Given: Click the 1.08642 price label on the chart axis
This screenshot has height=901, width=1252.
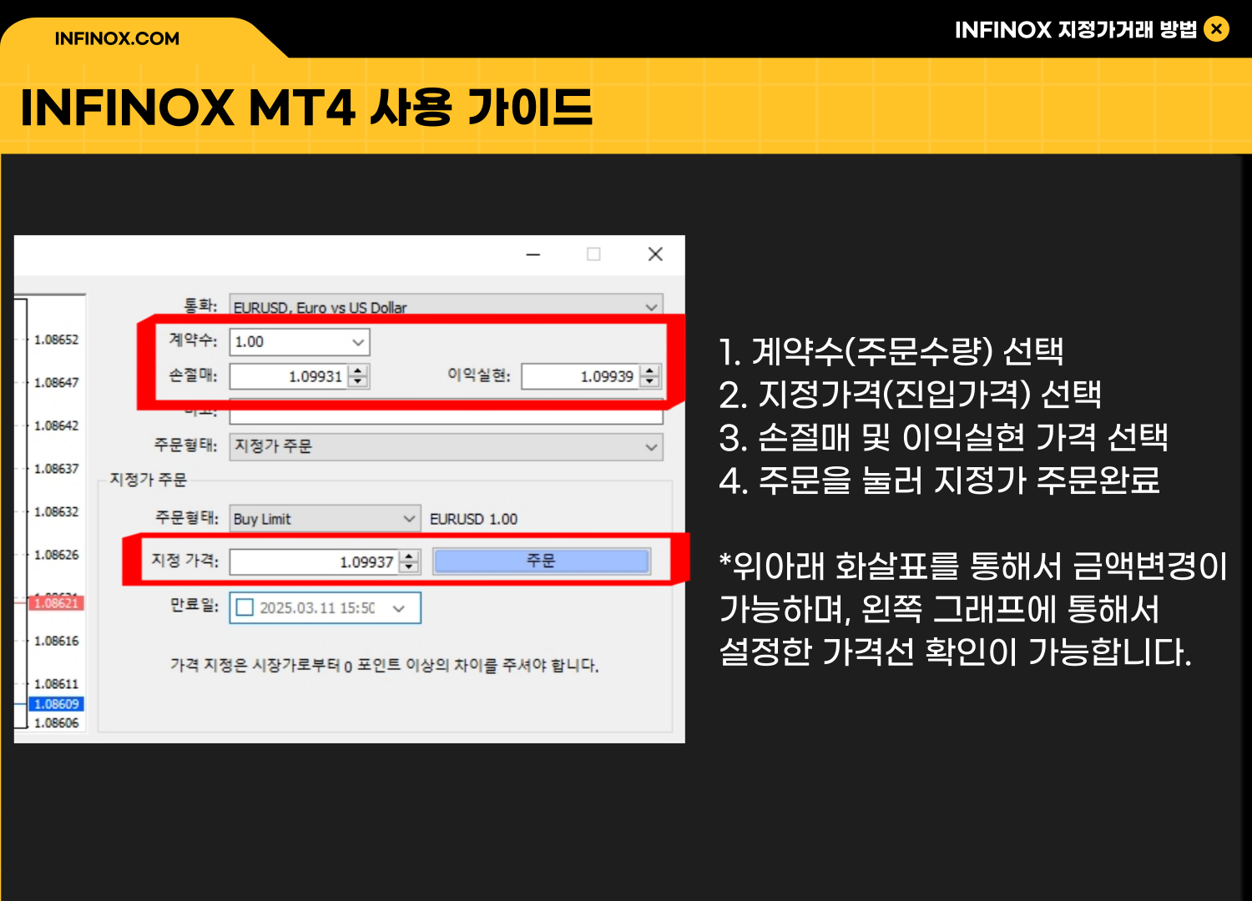Looking at the screenshot, I should point(56,425).
